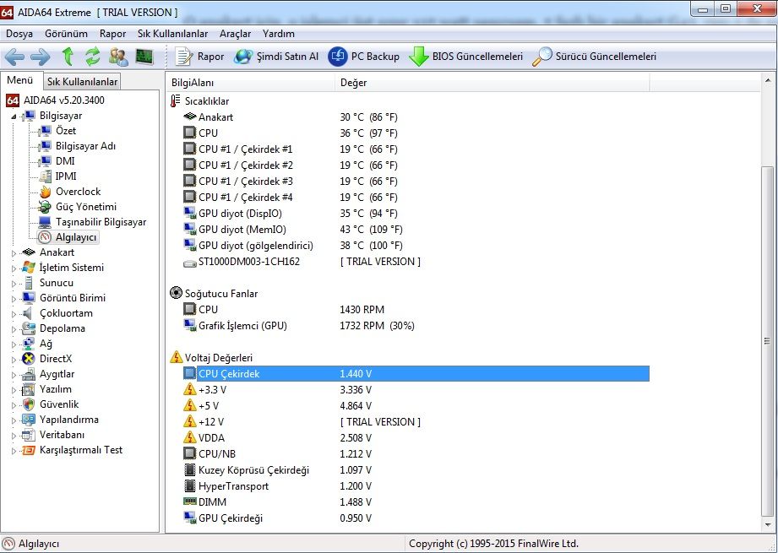This screenshot has height=553, width=778.
Task: Click Şimdi Satın Al toolbar button
Action: [276, 57]
